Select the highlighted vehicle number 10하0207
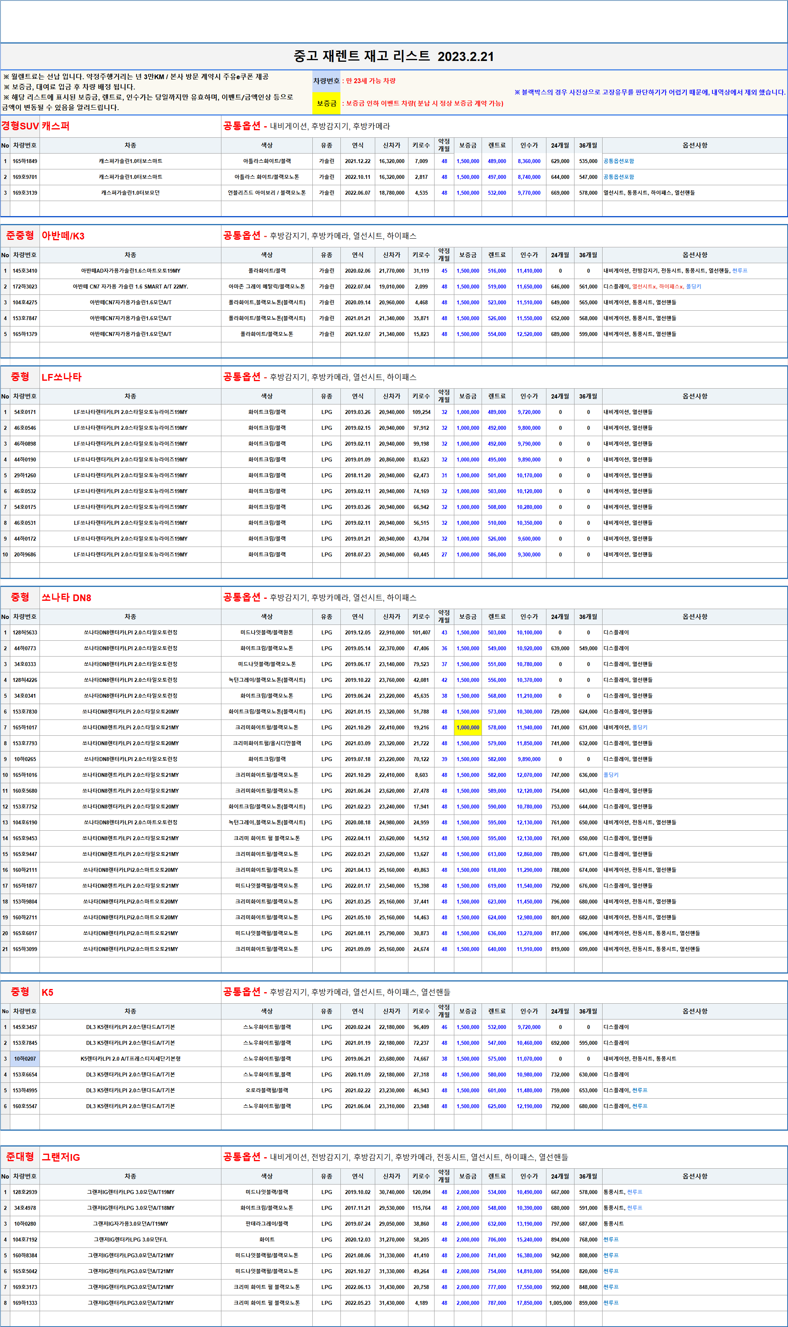 [25, 1059]
